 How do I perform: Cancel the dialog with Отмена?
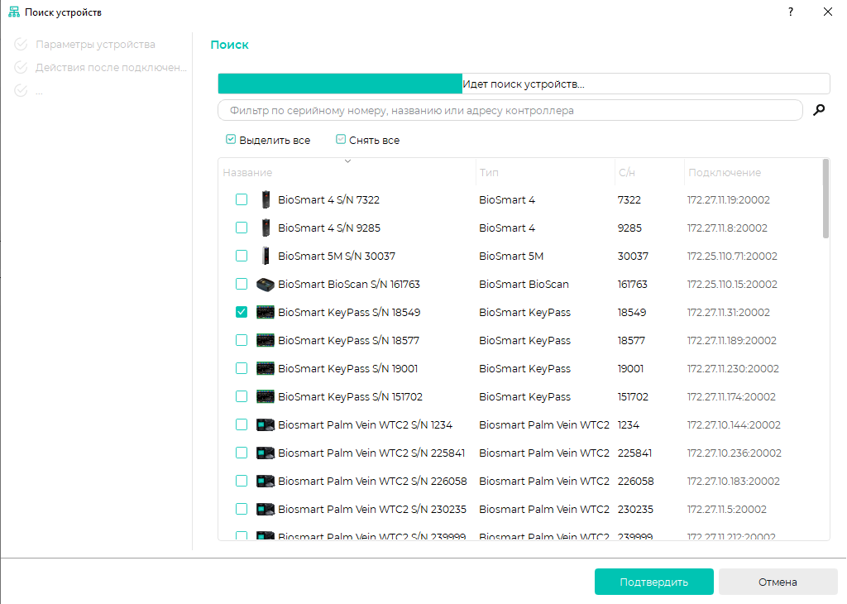[778, 582]
